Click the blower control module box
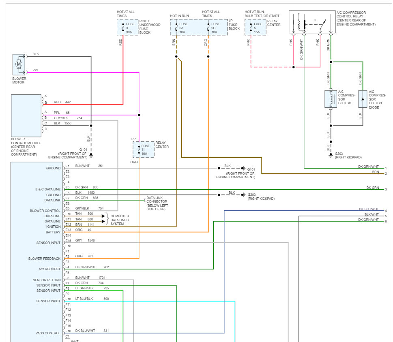Screen dimensions: 393x342 click(x=26, y=115)
